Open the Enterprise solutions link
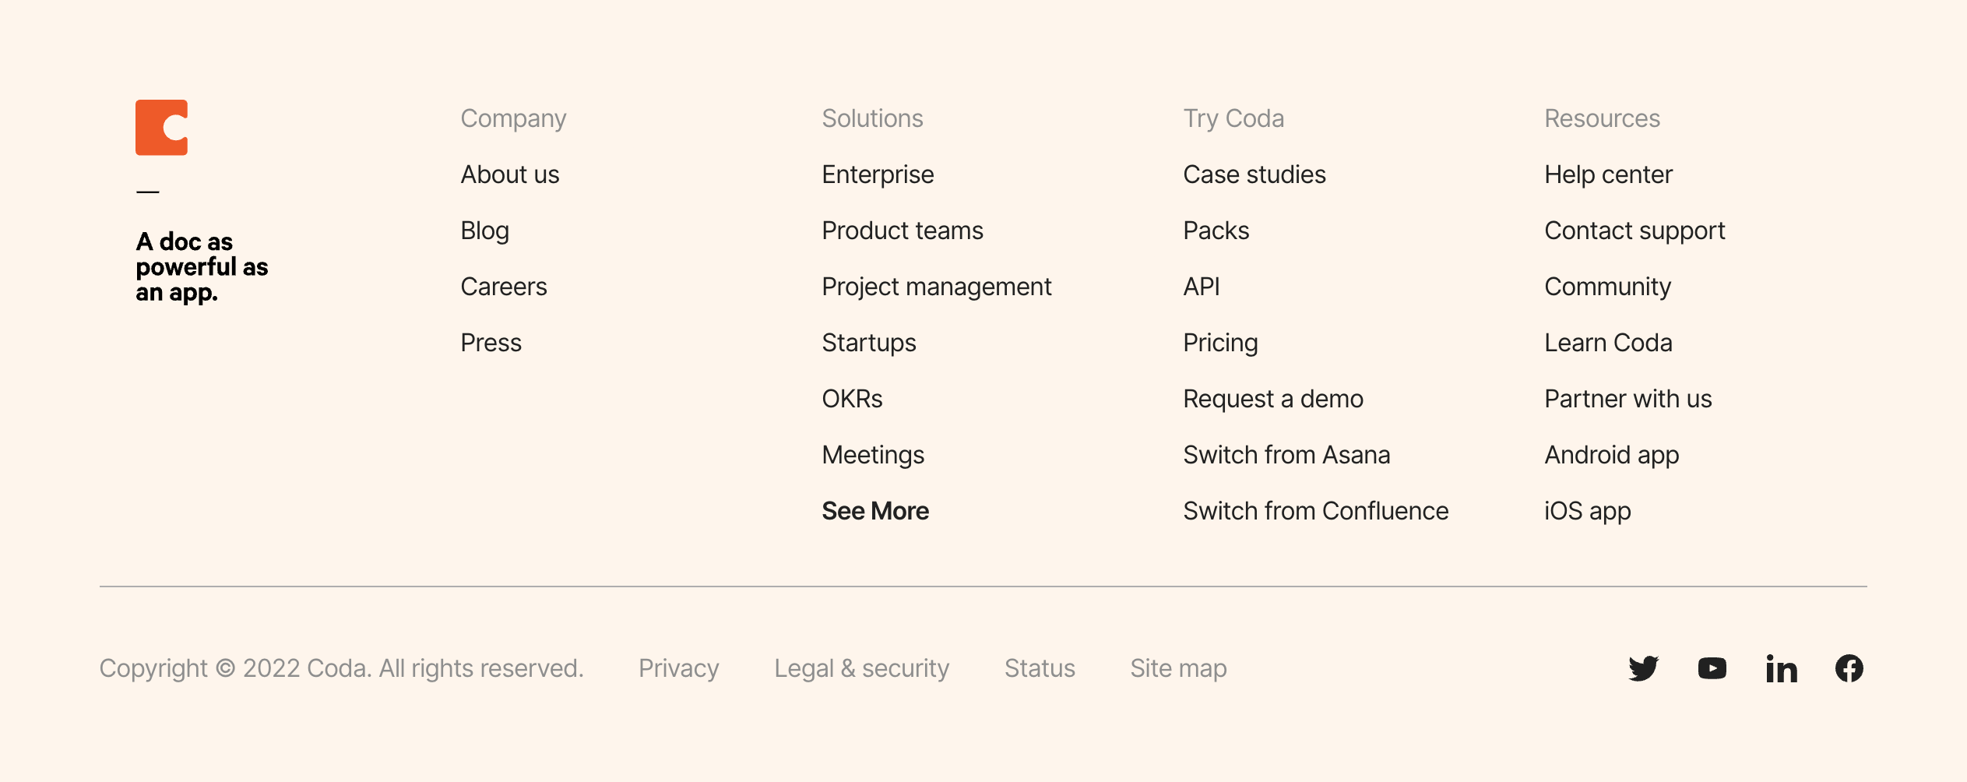Viewport: 1967px width, 782px height. [877, 174]
